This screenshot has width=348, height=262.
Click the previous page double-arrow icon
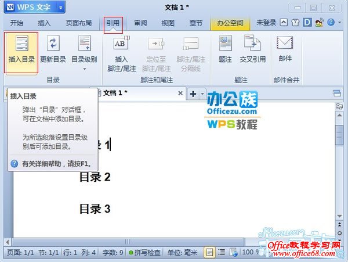(339, 224)
